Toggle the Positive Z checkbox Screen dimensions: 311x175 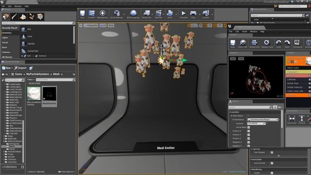pos(248,139)
